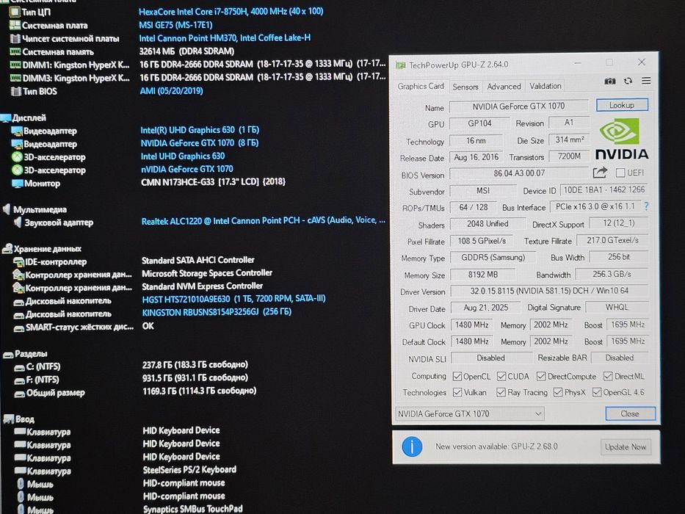The image size is (685, 514).
Task: Click the Дисплей category icon
Action: (x=6, y=117)
